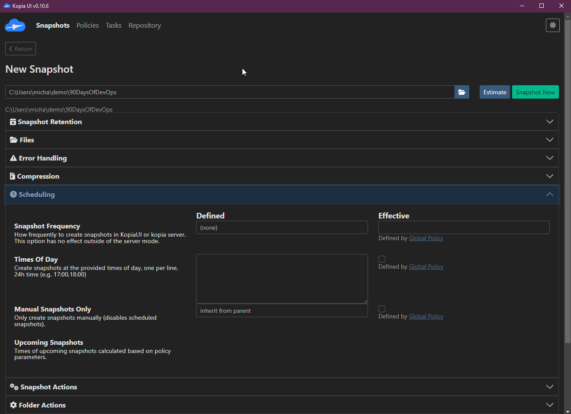Click the folder browse icon beside path
Screen dimensions: 571x414
click(461, 92)
